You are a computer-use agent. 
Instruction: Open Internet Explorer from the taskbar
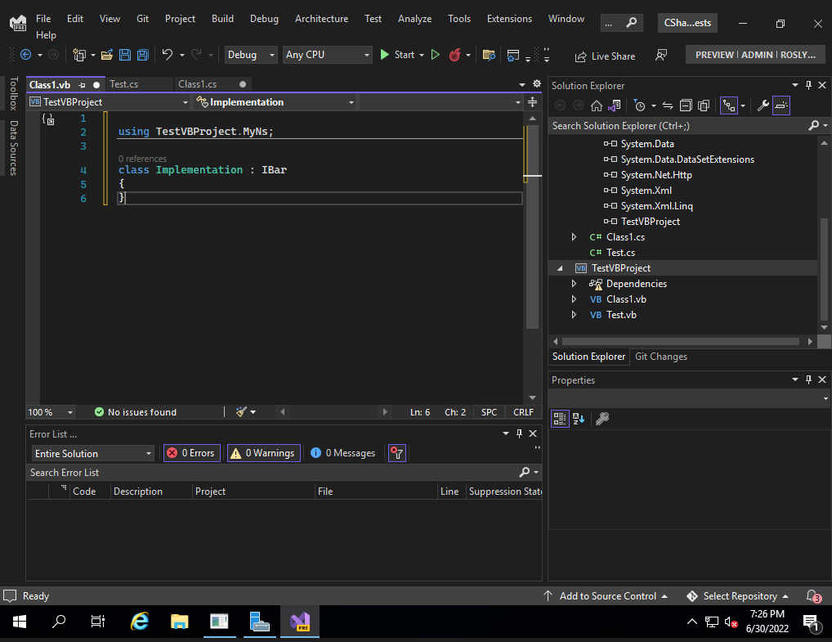[x=140, y=621]
